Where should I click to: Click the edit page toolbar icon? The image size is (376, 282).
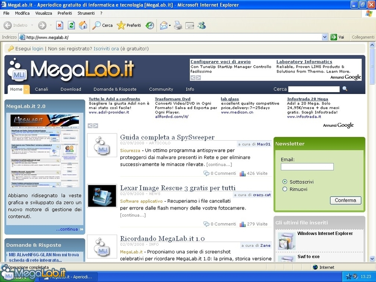(190, 25)
